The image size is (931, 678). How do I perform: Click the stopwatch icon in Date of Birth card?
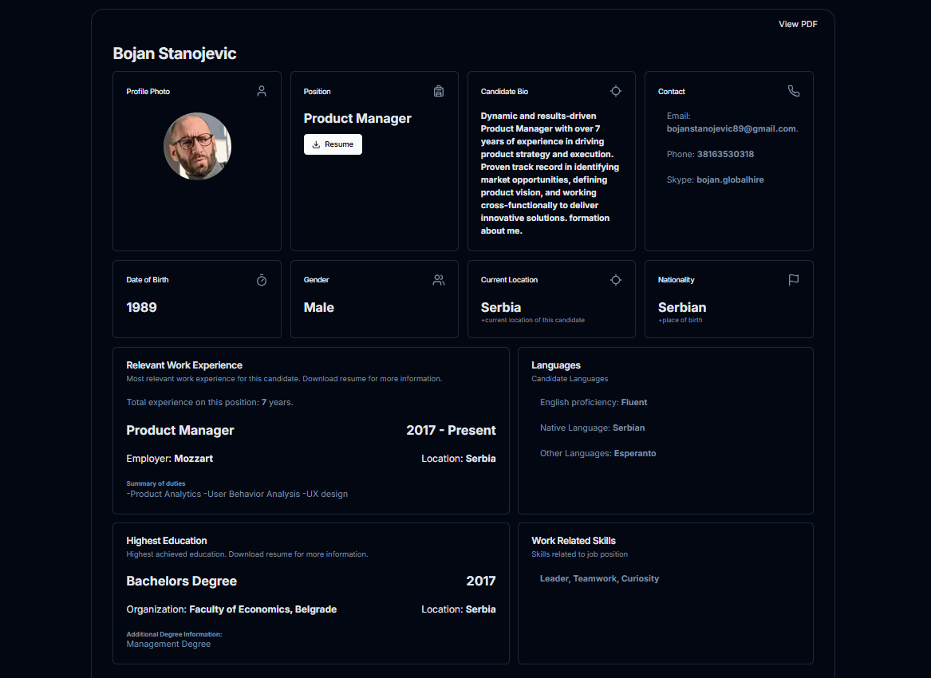pyautogui.click(x=262, y=280)
